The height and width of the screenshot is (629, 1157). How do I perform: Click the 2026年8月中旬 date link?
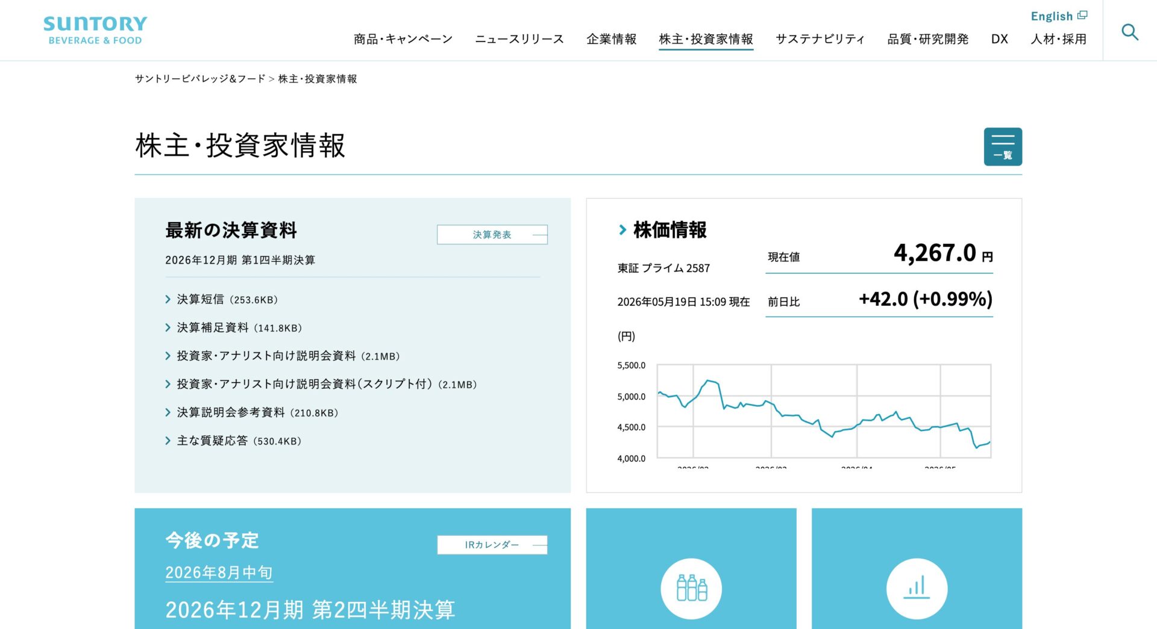pos(219,572)
